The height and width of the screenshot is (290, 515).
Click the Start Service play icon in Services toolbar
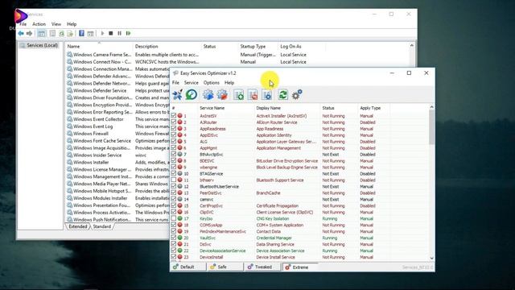pyautogui.click(x=102, y=33)
